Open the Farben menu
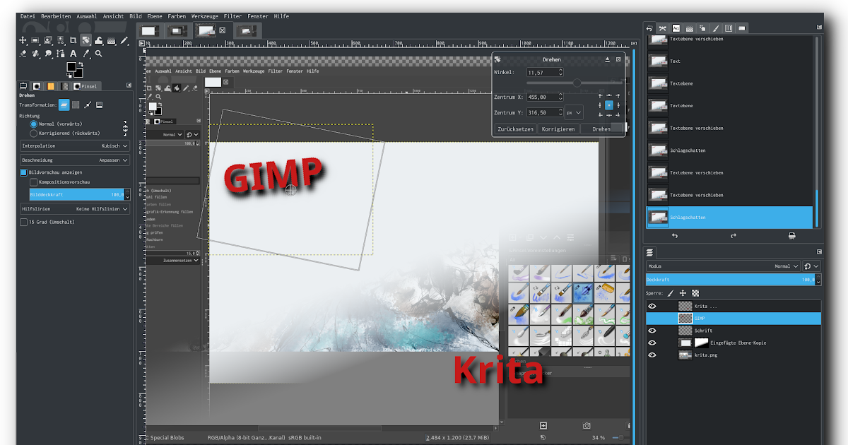The height and width of the screenshot is (445, 848). pos(177,16)
